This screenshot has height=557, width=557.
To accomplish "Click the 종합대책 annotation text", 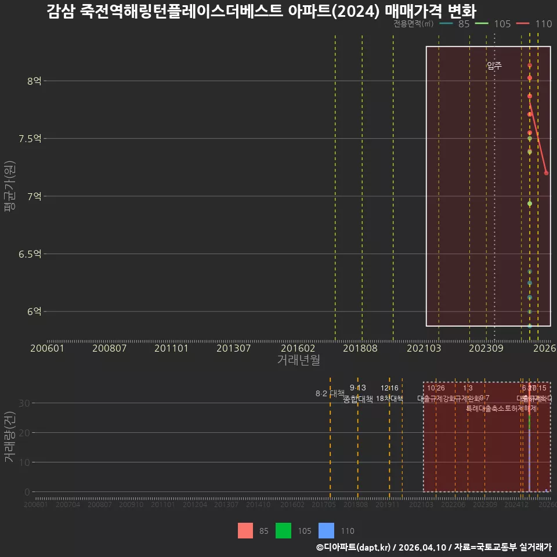I will click(x=358, y=399).
